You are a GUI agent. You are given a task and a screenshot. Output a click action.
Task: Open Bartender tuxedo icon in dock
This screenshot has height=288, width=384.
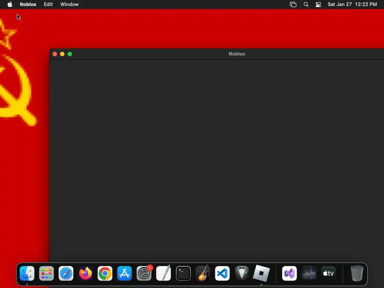click(x=242, y=273)
